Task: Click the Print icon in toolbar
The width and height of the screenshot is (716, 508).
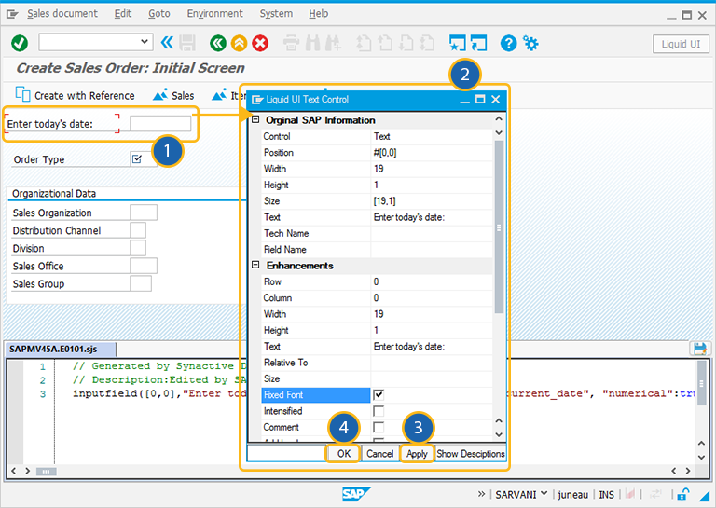Action: (291, 44)
